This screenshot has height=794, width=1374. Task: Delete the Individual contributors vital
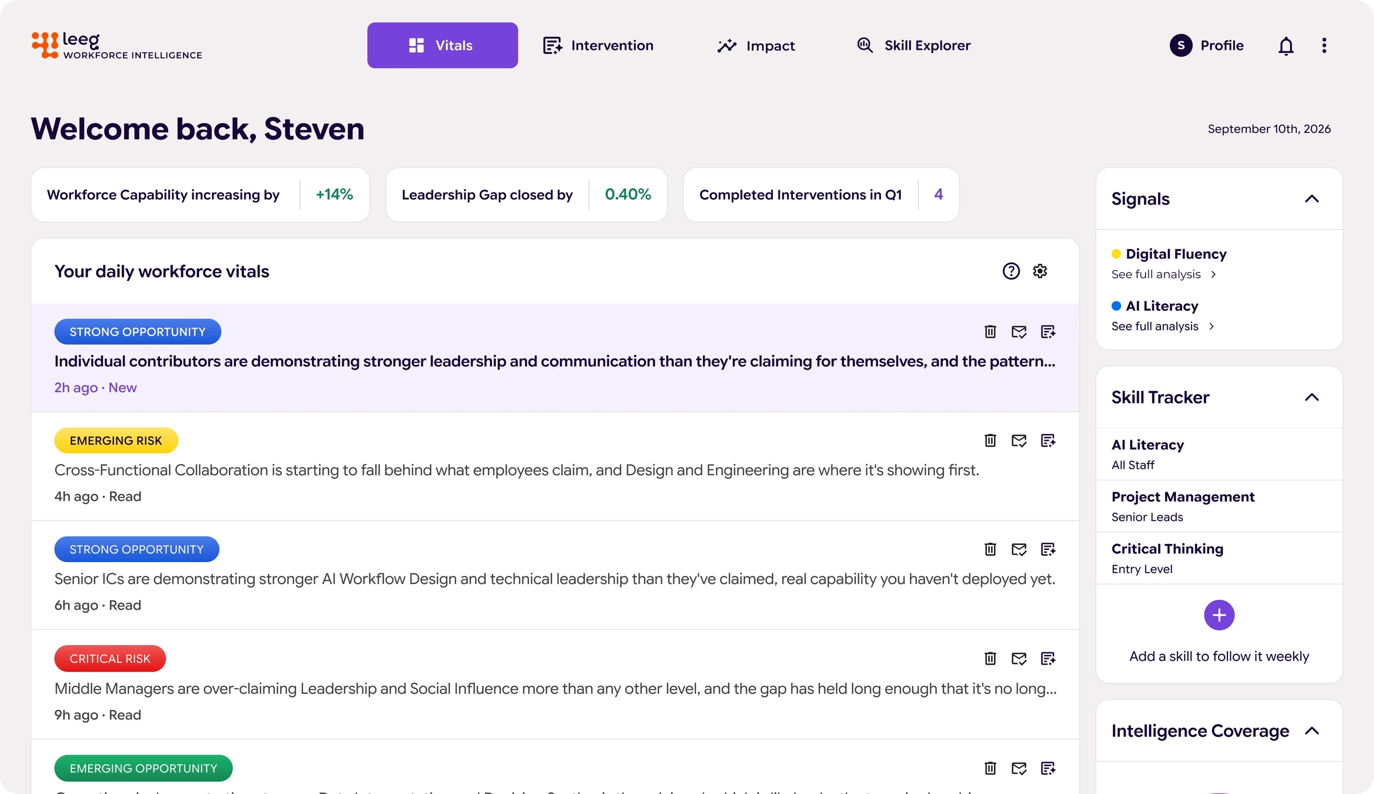click(990, 332)
